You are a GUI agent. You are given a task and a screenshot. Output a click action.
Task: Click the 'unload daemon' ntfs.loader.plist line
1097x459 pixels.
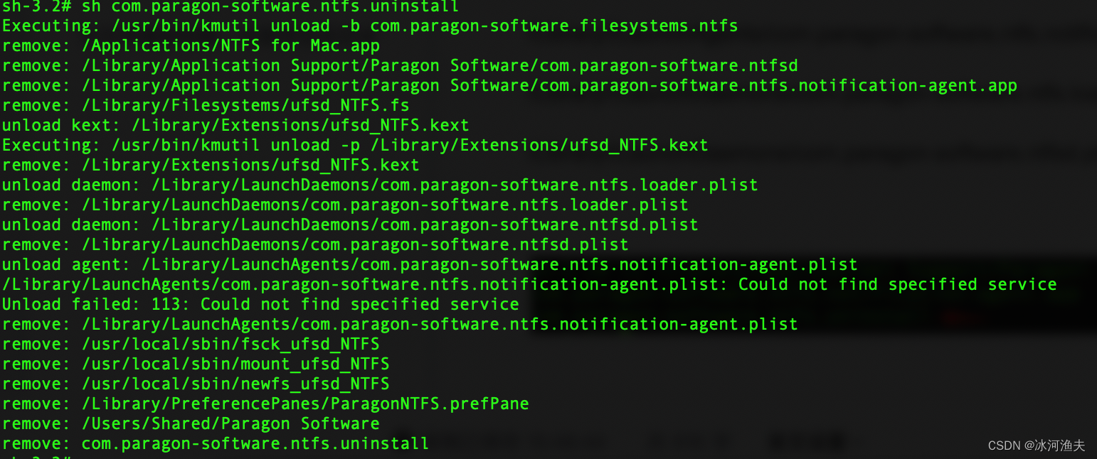379,185
